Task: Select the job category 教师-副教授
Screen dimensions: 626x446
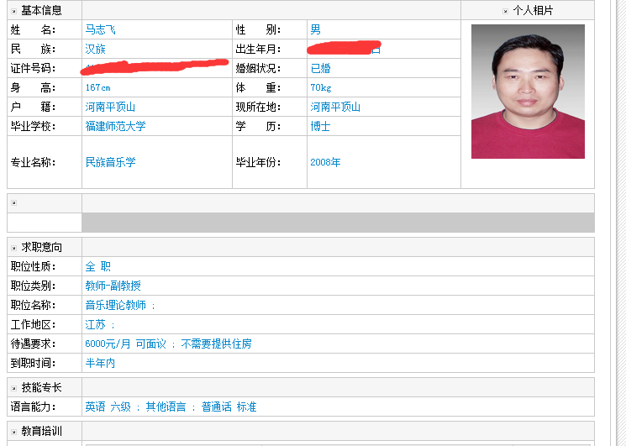Action: pyautogui.click(x=113, y=286)
